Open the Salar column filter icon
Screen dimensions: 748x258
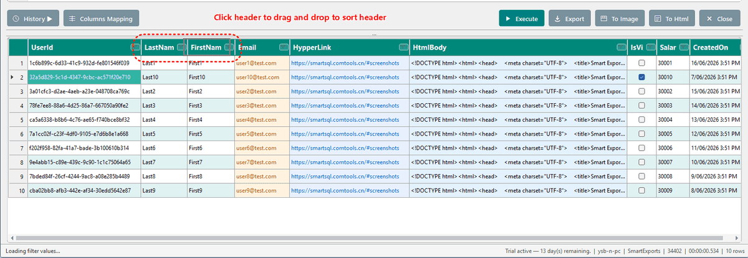[x=684, y=47]
